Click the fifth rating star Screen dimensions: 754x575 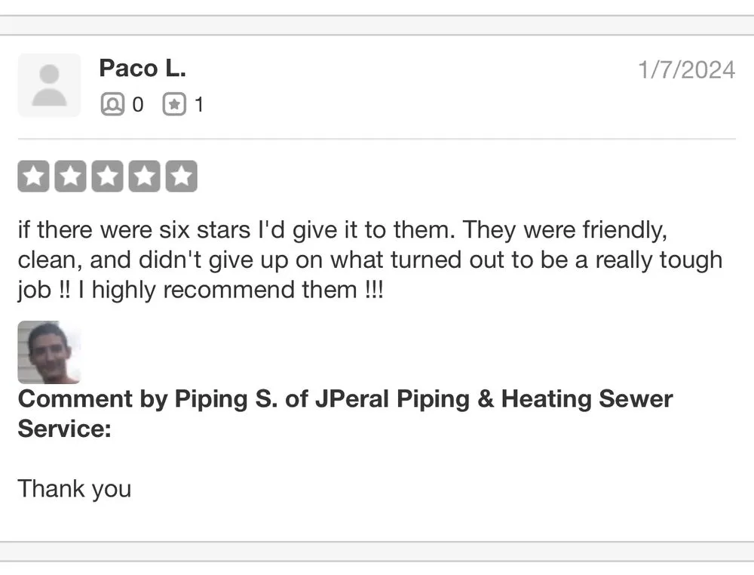(x=181, y=175)
